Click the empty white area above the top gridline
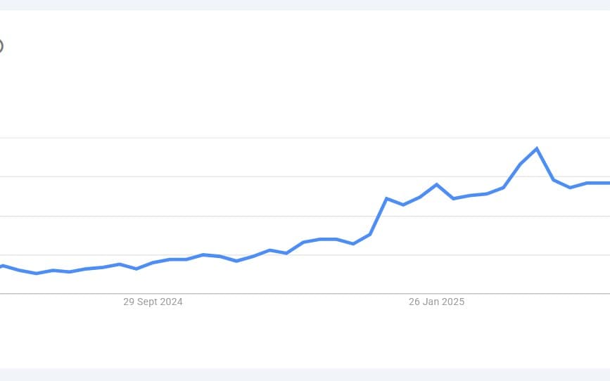610x381 pixels. 281,77
